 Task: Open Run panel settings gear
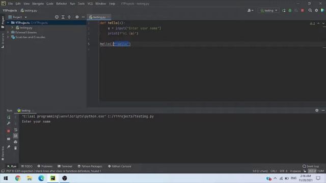[317, 110]
